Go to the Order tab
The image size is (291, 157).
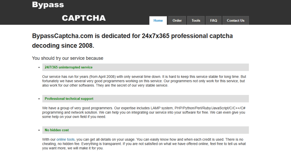177,20
